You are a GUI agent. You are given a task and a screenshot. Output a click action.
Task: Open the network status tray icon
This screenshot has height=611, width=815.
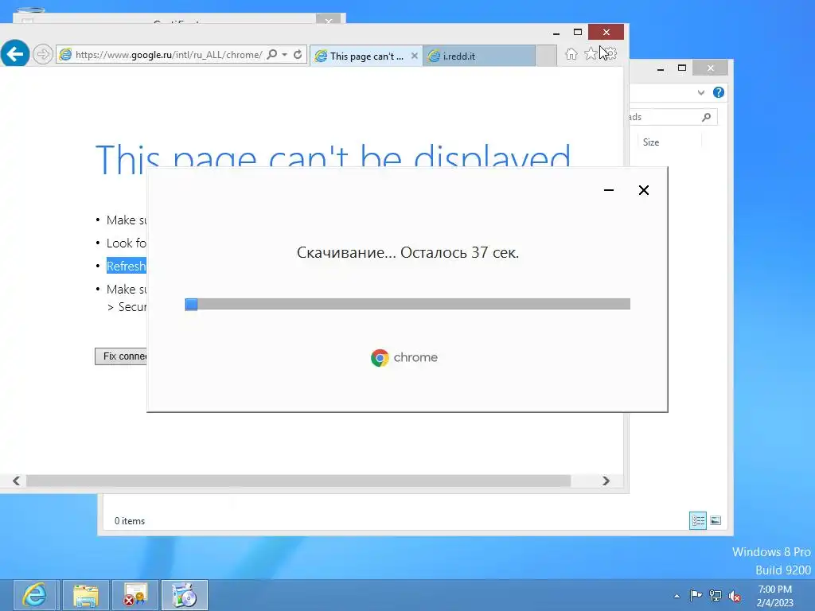coord(716,596)
